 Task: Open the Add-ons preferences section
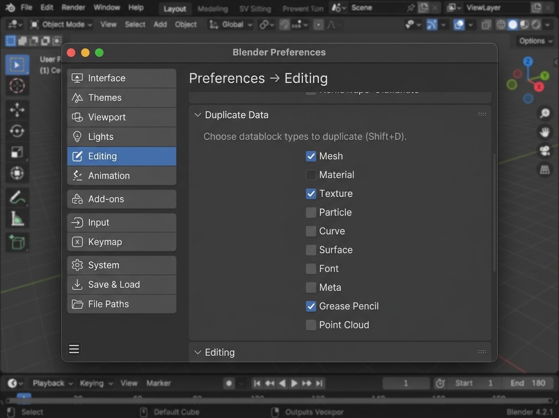point(122,199)
